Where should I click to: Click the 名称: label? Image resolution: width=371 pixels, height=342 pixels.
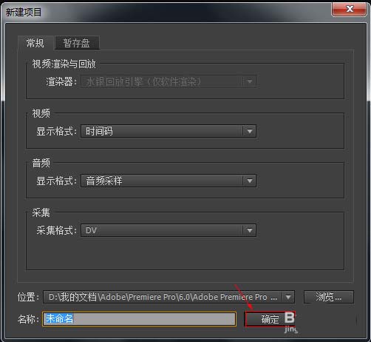click(28, 319)
